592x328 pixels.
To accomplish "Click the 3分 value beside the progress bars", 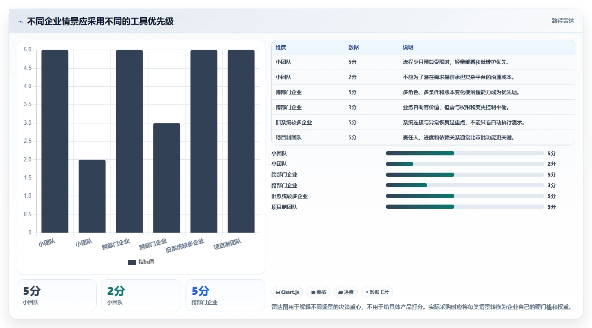I will tap(552, 186).
